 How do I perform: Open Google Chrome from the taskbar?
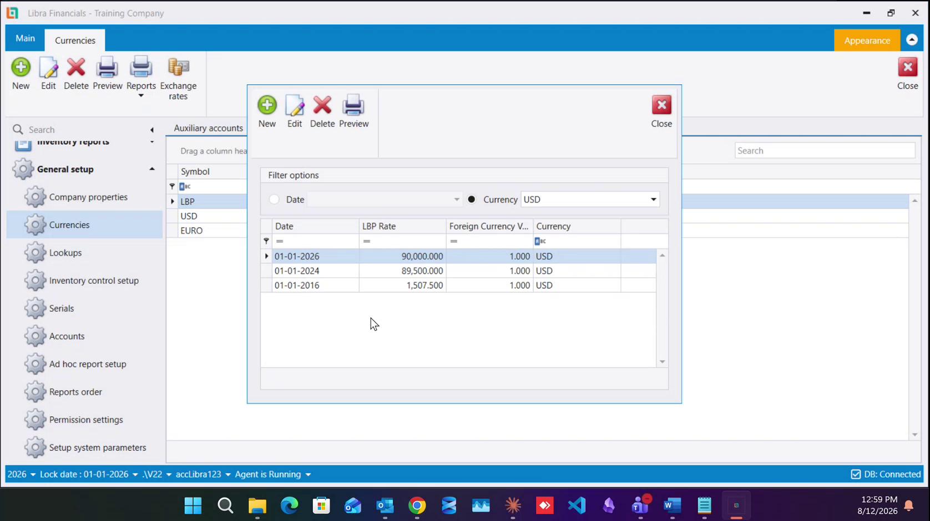pos(417,505)
